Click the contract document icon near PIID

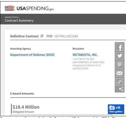(42, 36)
